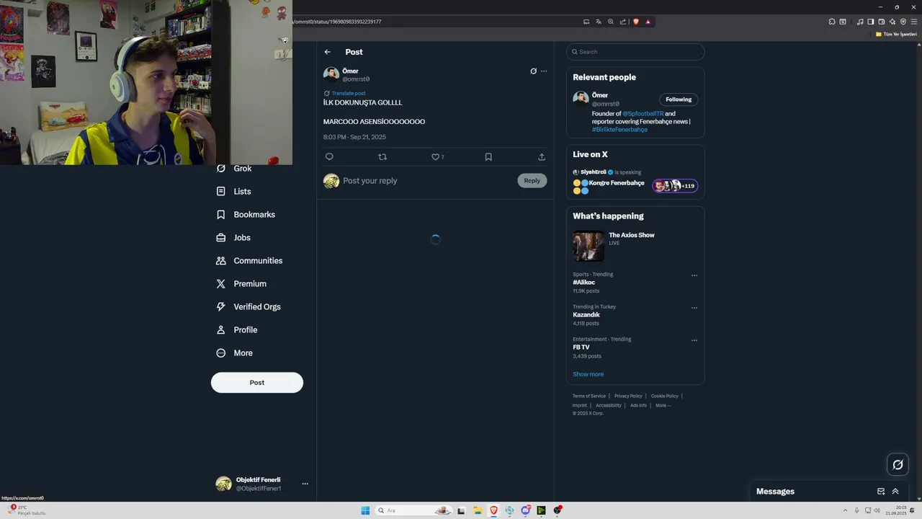This screenshot has height=519, width=922.
Task: Open Communities in the sidebar
Action: tap(249, 261)
